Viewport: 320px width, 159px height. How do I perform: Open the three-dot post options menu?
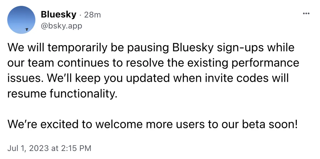[306, 14]
